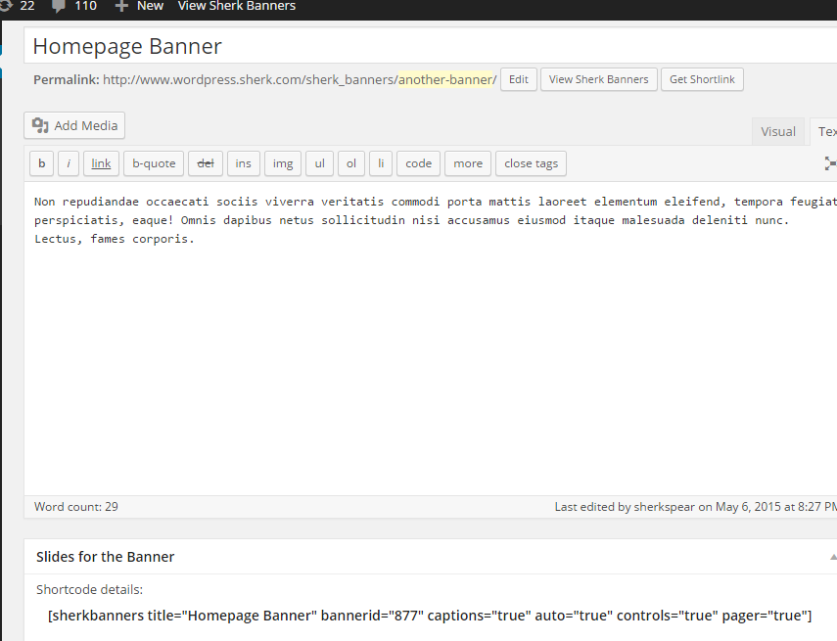
Task: Insert italic tag with i button
Action: (x=69, y=163)
